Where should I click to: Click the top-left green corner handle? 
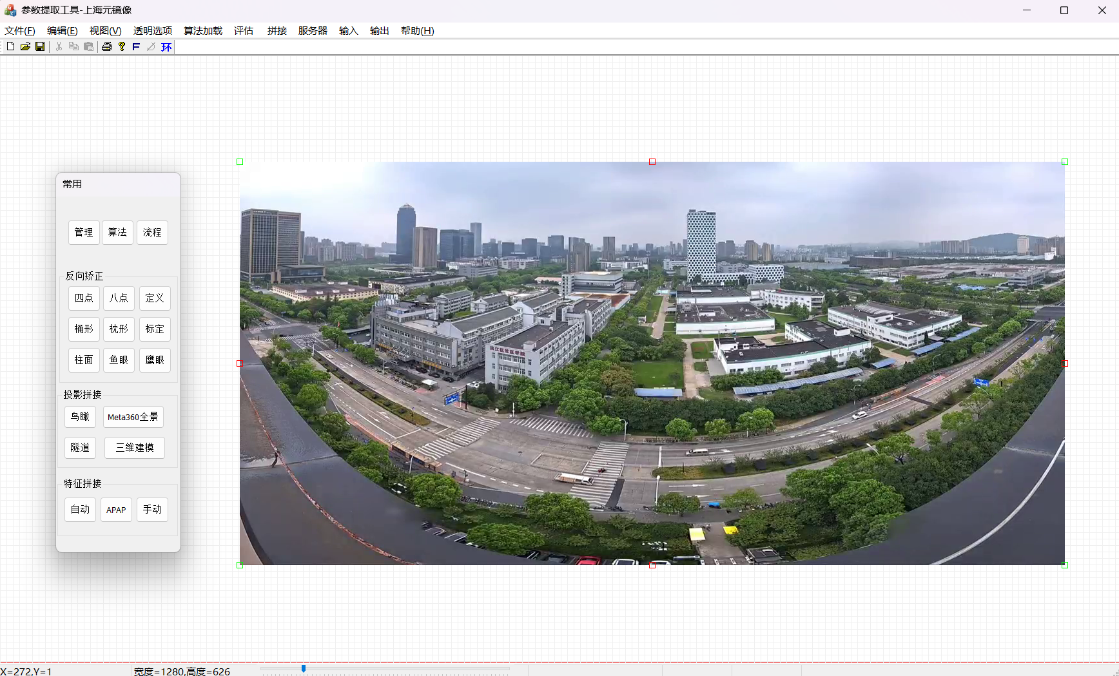pyautogui.click(x=240, y=162)
